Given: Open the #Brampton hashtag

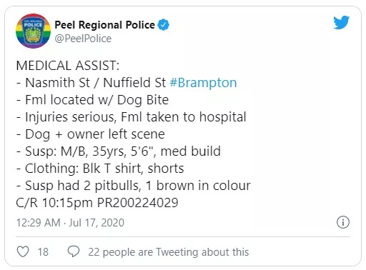Looking at the screenshot, I should tap(203, 83).
